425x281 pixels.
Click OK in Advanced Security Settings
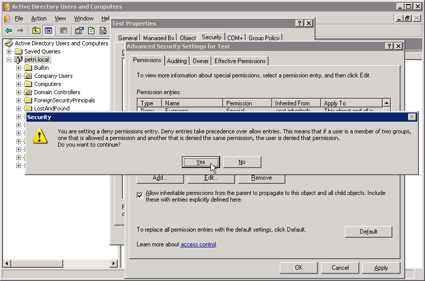pyautogui.click(x=299, y=268)
